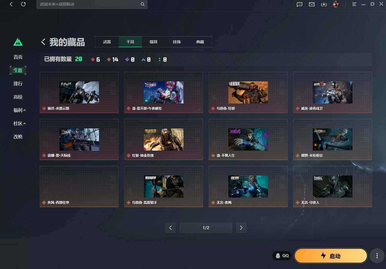
Task: Open the user avatar profile
Action: 336,4
